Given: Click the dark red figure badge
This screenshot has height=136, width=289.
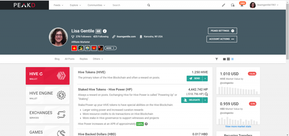Looking at the screenshot, I should pos(100,48).
